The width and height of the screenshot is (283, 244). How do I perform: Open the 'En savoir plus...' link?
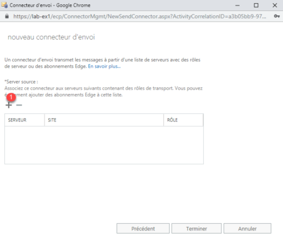click(x=104, y=66)
